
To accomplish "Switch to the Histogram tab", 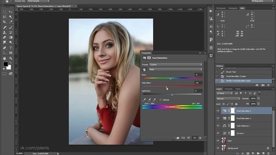I will (x=221, y=8).
